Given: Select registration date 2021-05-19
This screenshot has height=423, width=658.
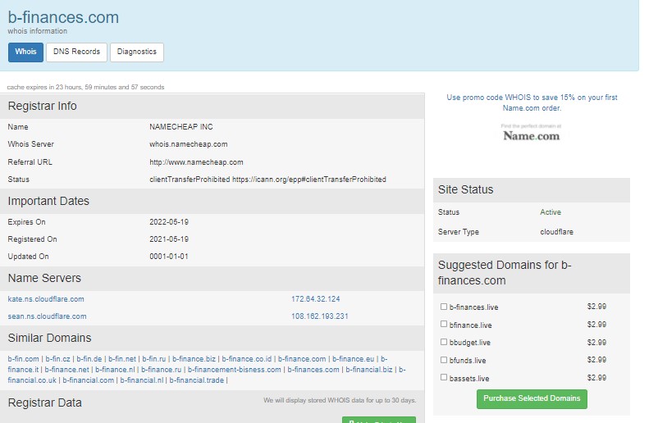Looking at the screenshot, I should (169, 239).
